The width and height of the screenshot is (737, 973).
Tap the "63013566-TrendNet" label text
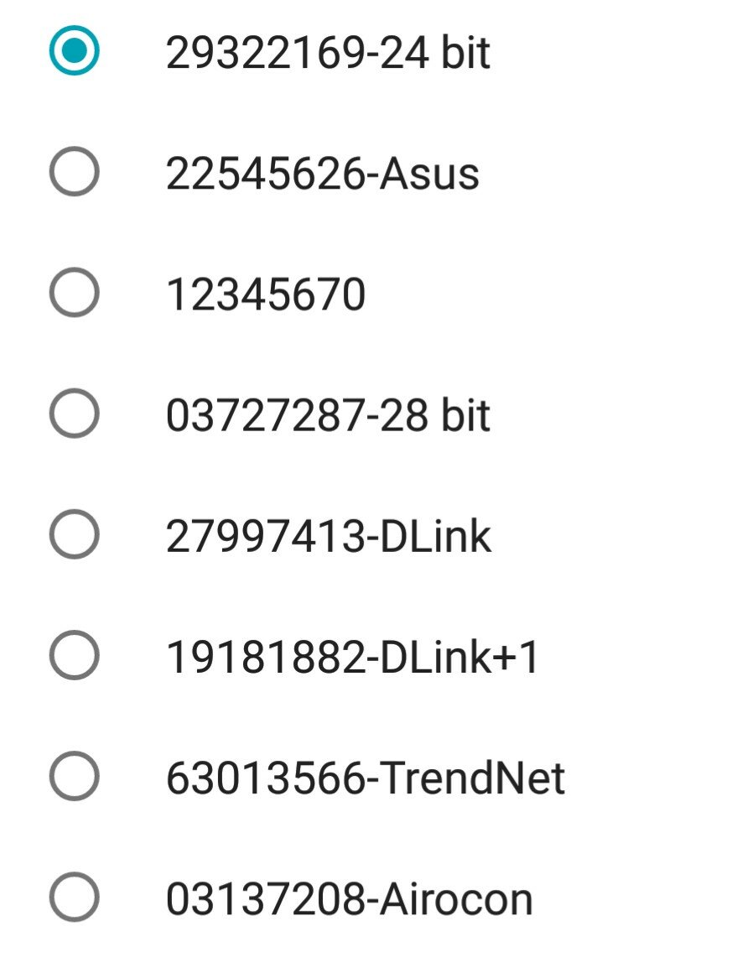click(x=366, y=778)
